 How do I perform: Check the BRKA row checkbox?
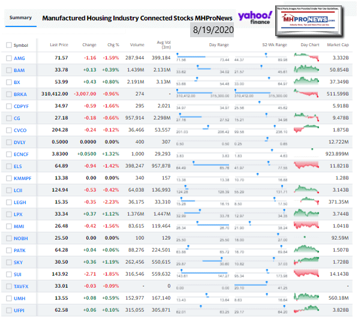tap(9, 94)
